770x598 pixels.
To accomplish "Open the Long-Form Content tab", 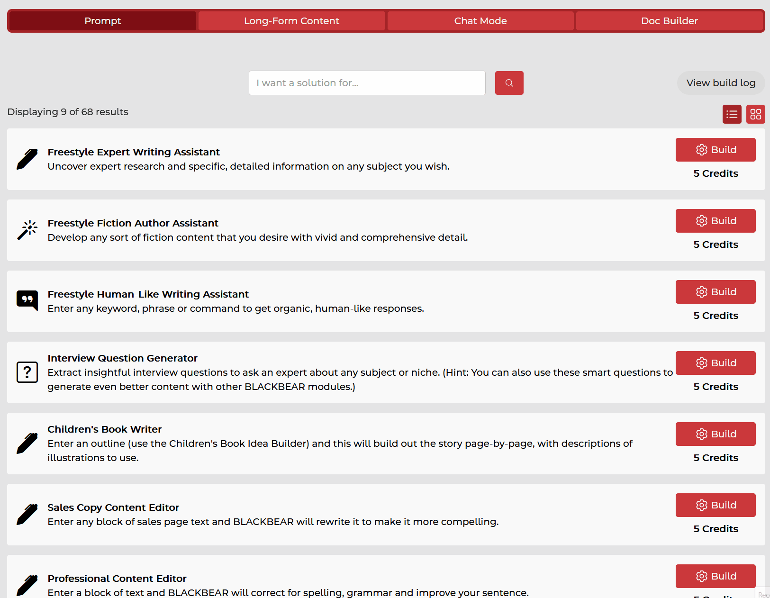I will tap(291, 21).
